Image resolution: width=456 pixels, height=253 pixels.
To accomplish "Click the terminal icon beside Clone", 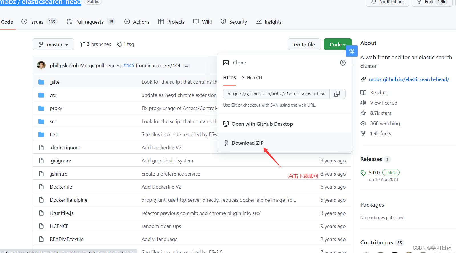I will coord(226,63).
